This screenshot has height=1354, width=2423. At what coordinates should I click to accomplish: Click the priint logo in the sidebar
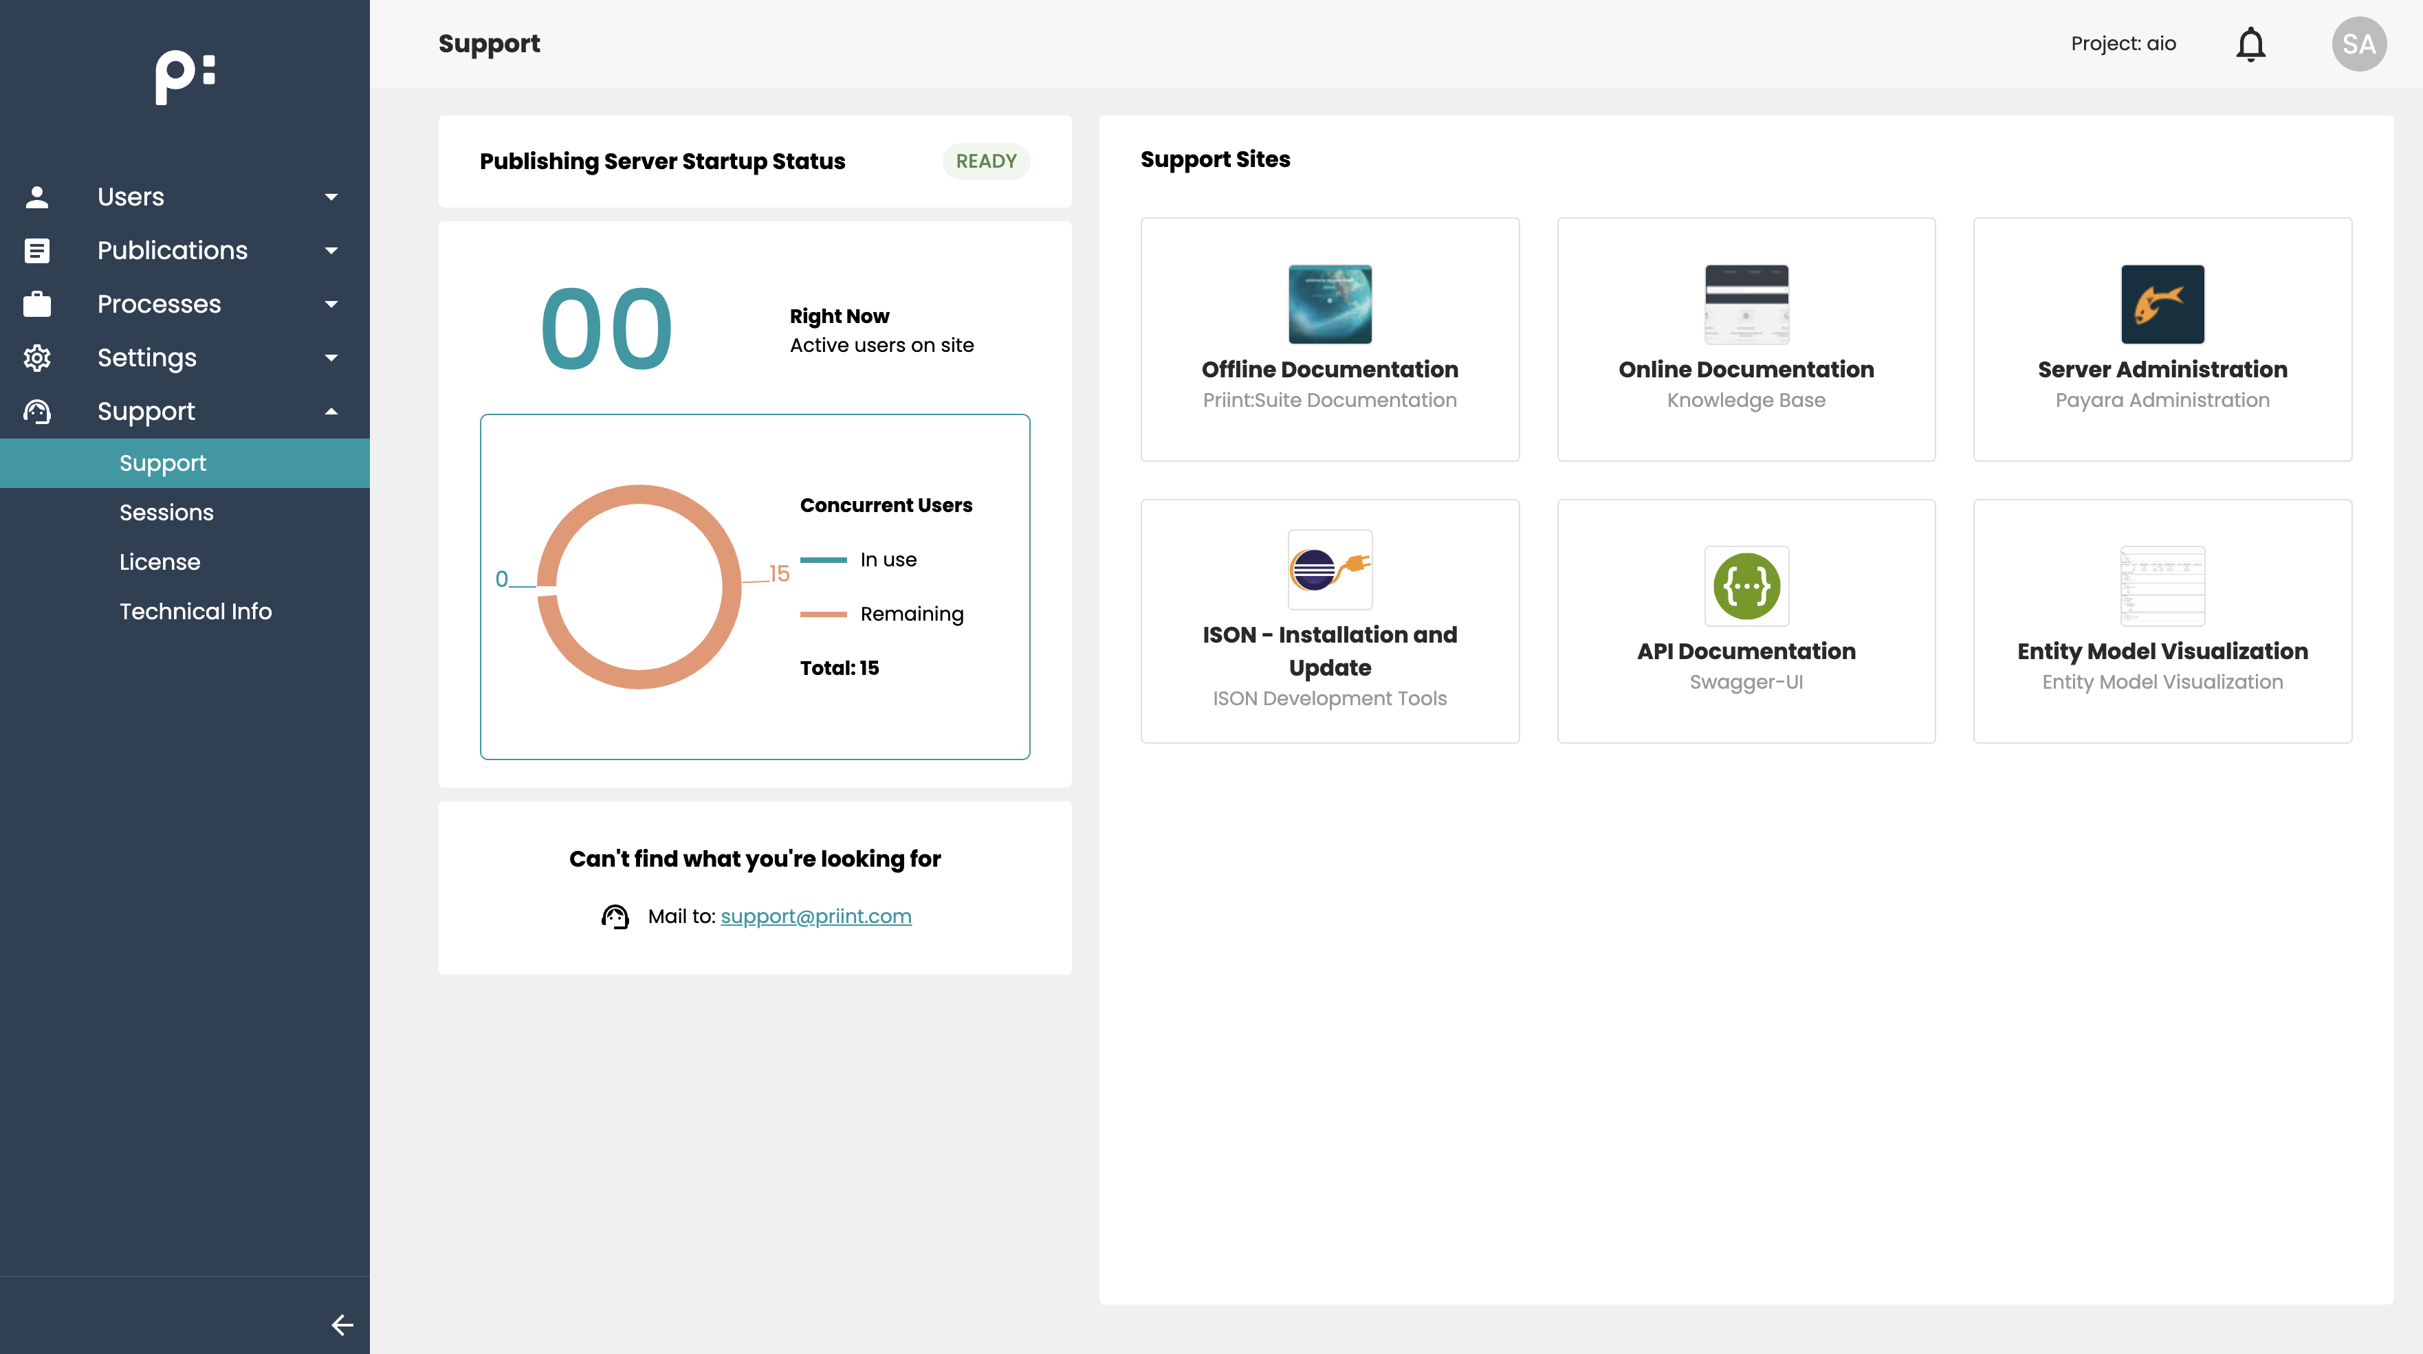click(185, 77)
